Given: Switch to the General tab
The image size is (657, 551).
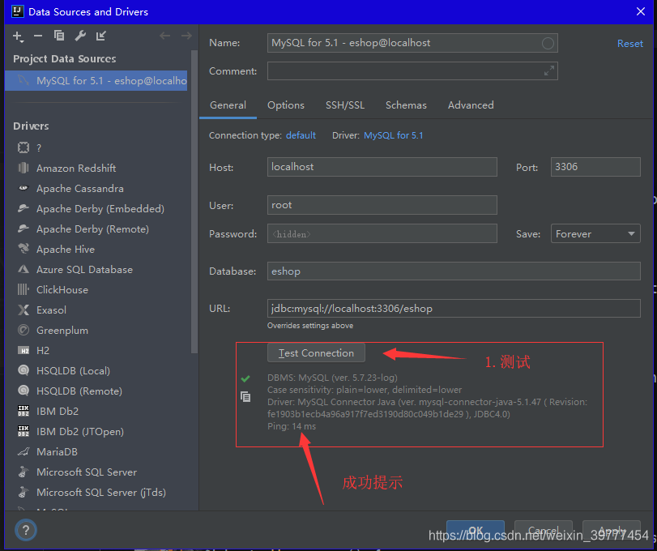Looking at the screenshot, I should (x=228, y=105).
